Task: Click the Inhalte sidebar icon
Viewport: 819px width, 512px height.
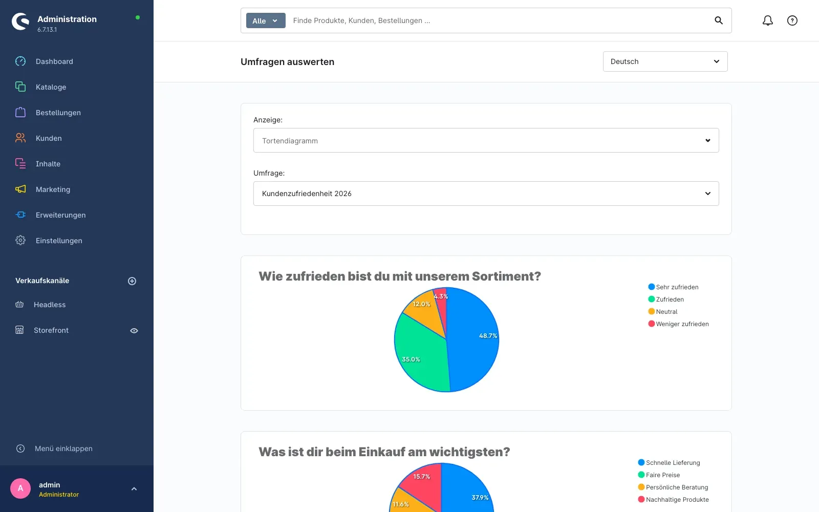Action: (20, 164)
